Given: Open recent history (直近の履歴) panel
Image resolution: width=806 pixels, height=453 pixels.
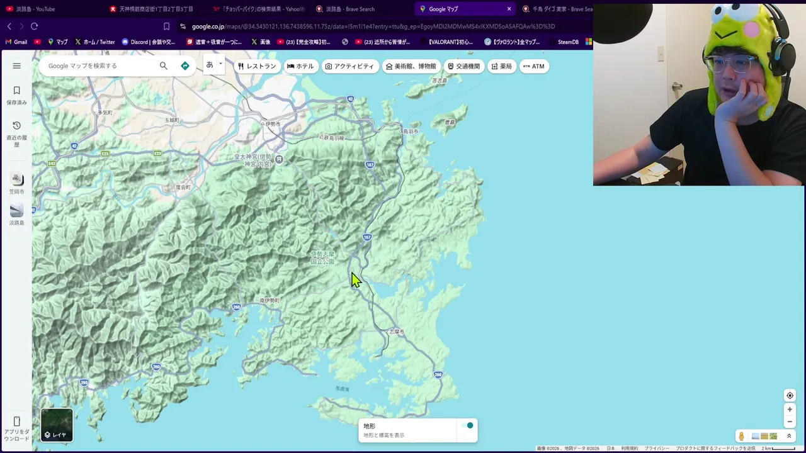Looking at the screenshot, I should [x=17, y=134].
